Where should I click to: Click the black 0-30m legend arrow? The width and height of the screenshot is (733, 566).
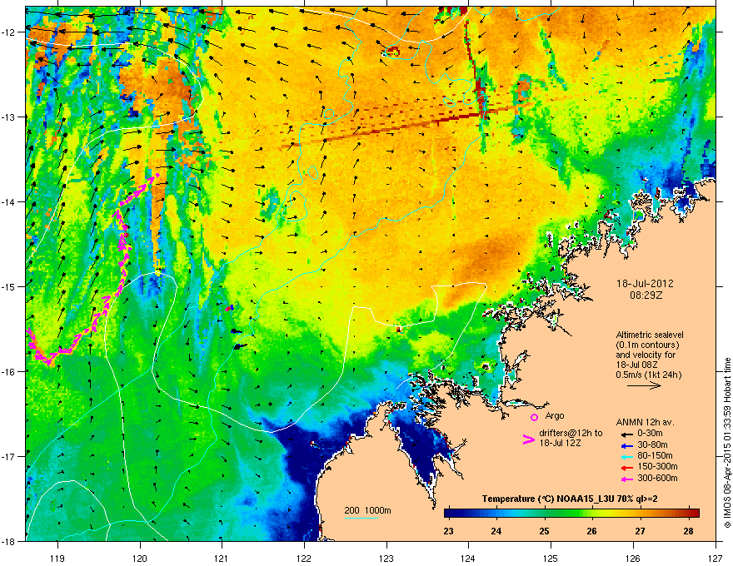coord(626,434)
